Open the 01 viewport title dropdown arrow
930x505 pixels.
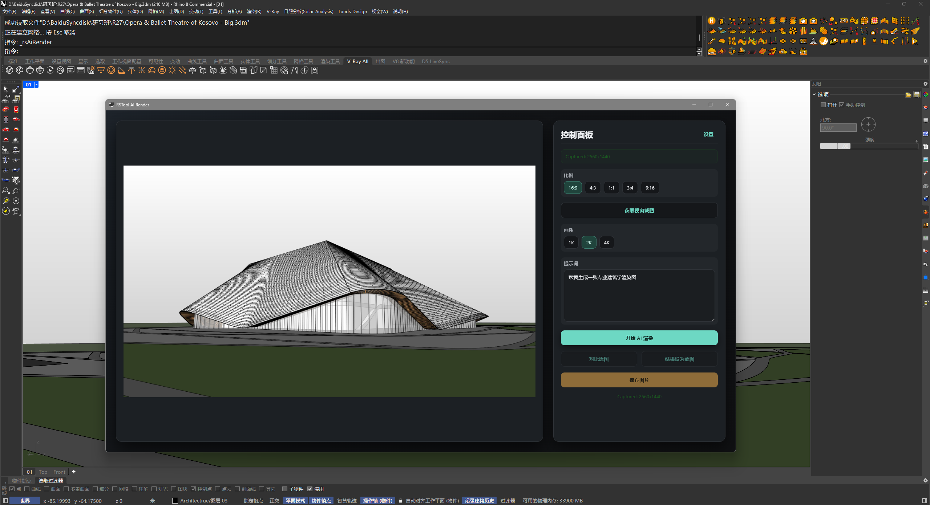click(36, 85)
